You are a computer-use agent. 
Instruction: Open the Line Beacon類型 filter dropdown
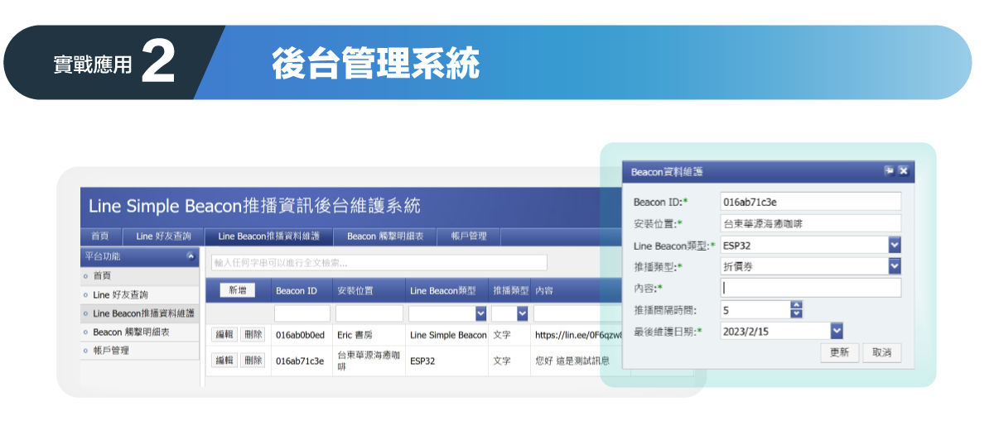tap(480, 313)
